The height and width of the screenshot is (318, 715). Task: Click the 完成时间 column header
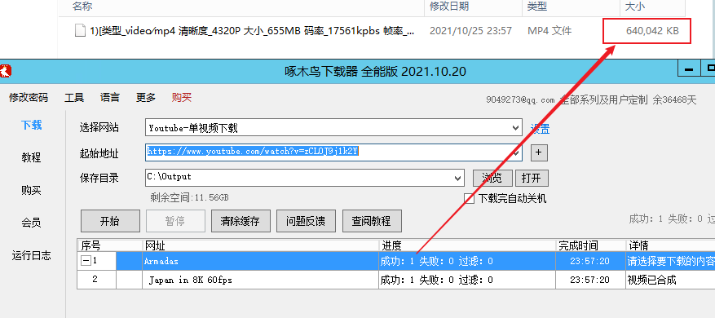[578, 246]
